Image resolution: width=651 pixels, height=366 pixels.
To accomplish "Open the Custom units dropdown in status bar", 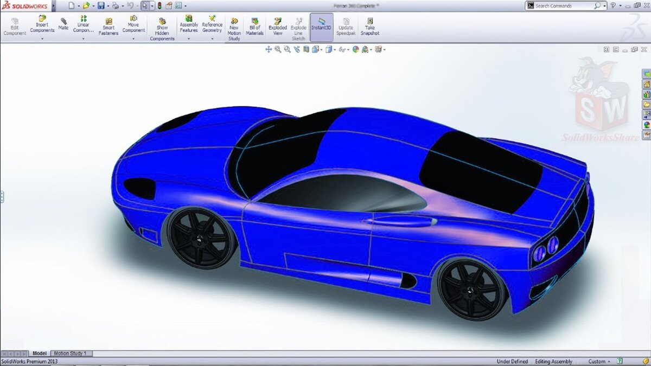I will click(x=599, y=361).
